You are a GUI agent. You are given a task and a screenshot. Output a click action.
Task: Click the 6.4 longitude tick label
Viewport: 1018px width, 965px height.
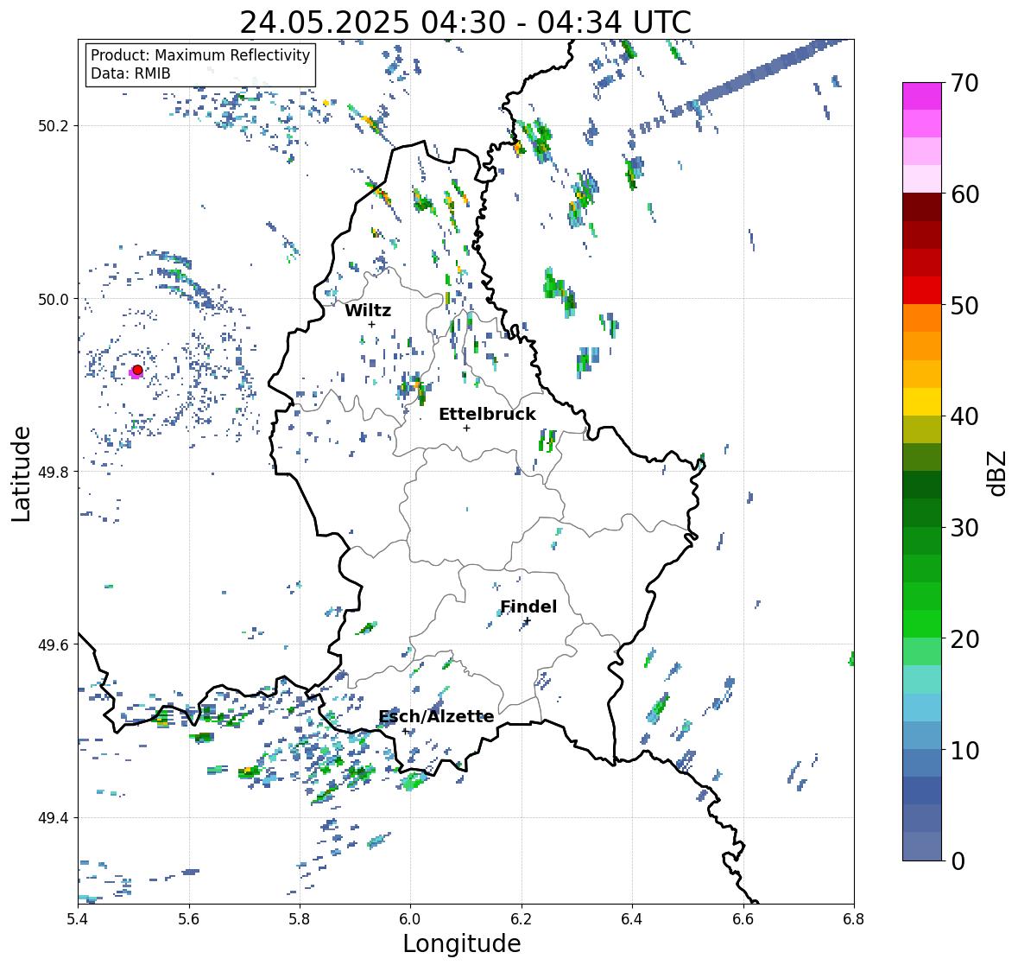pos(632,919)
